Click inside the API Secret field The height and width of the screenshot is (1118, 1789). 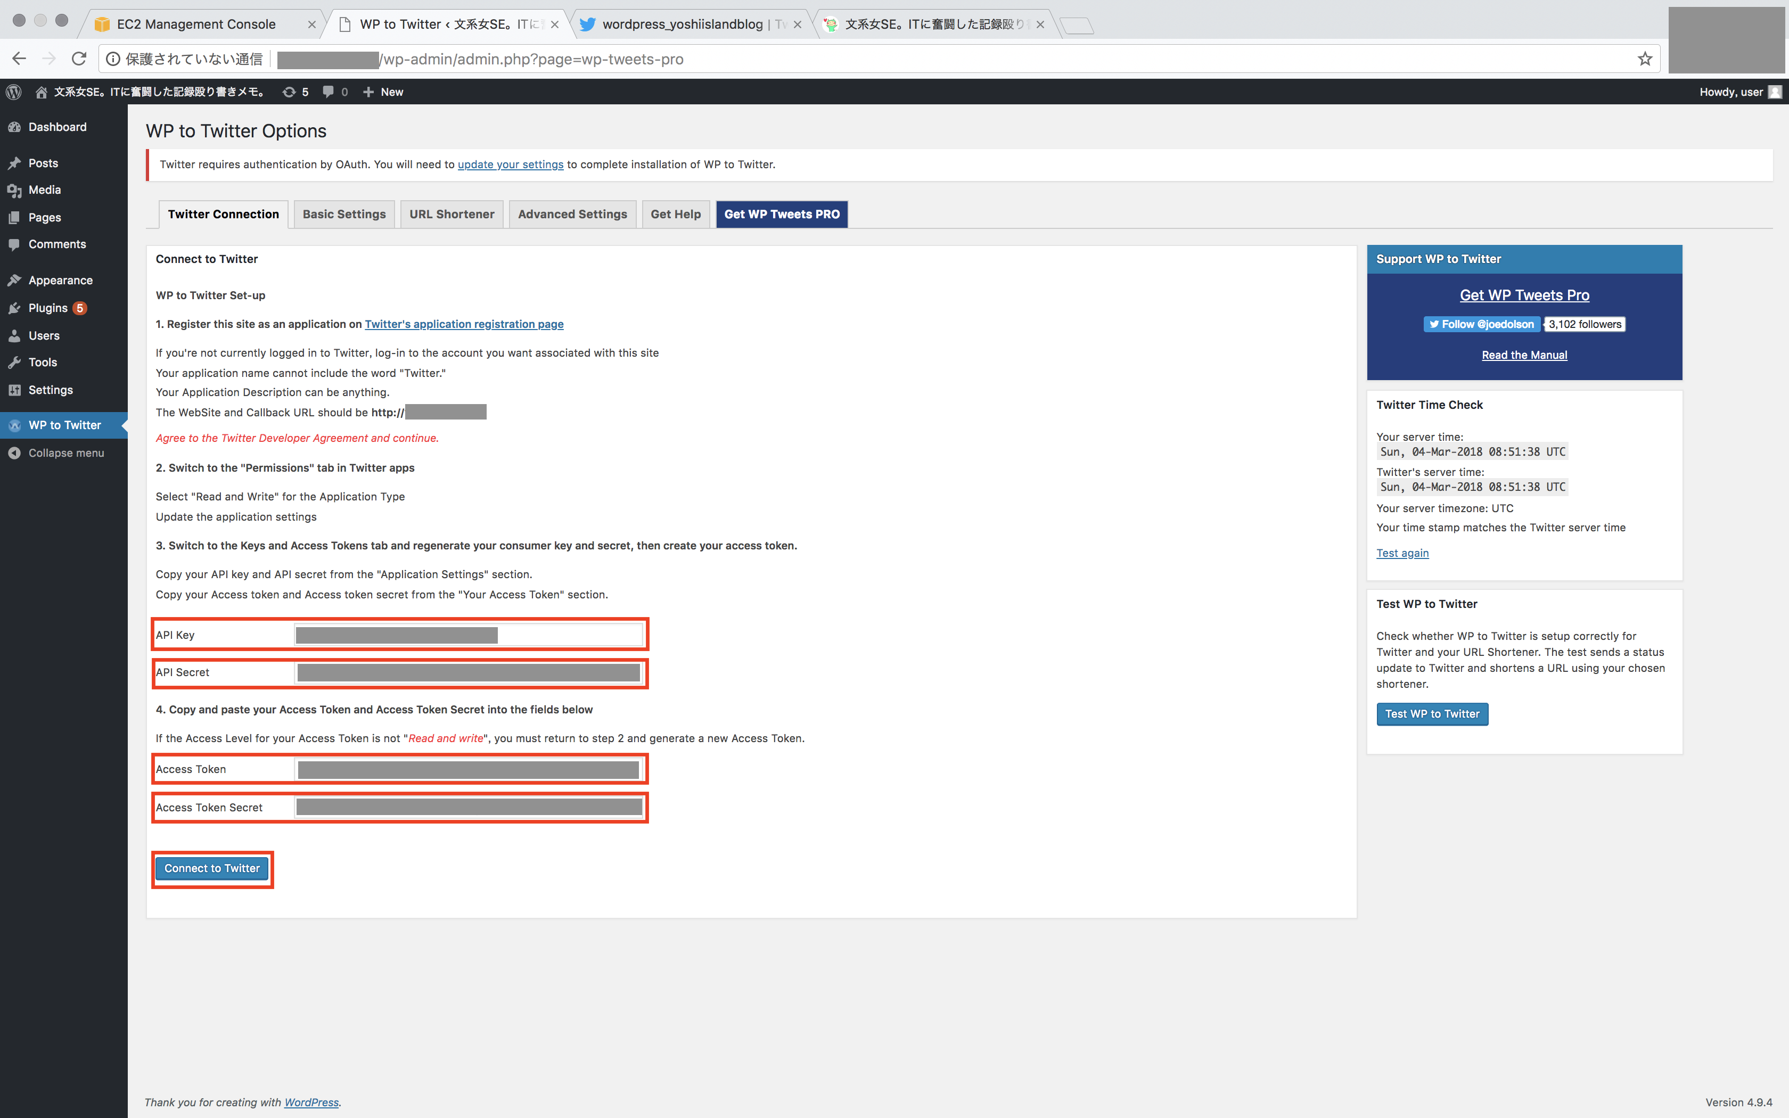click(469, 673)
